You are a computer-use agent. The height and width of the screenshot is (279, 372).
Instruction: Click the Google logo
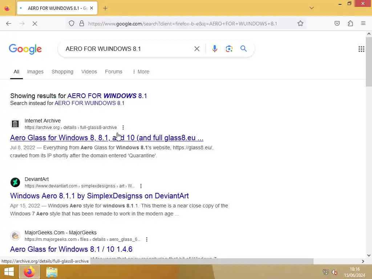pos(25,49)
